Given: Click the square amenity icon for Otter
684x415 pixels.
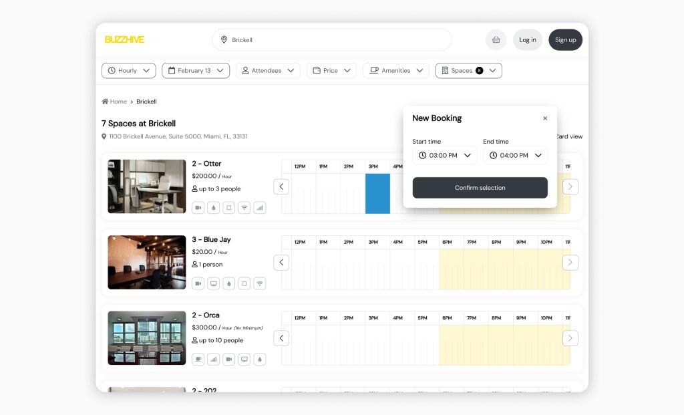Looking at the screenshot, I should click(x=228, y=208).
